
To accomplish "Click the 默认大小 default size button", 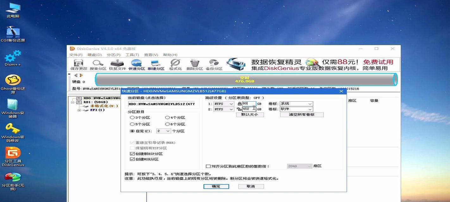I will tap(250, 115).
